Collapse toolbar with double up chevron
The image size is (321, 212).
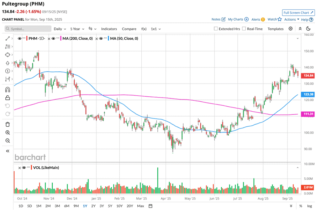click(x=300, y=29)
